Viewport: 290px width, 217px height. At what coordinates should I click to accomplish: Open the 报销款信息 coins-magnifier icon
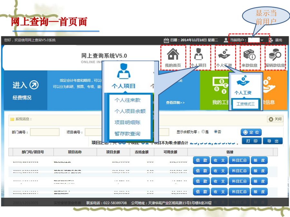275,54
